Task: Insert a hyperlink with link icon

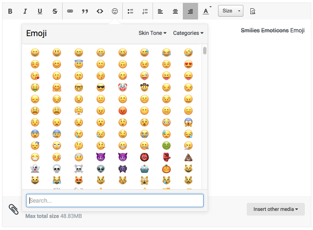Action: point(70,11)
